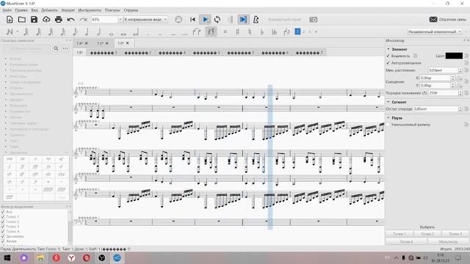Upload the score with the cloud icon
Screen dimensions: 470x264
click(x=46, y=20)
